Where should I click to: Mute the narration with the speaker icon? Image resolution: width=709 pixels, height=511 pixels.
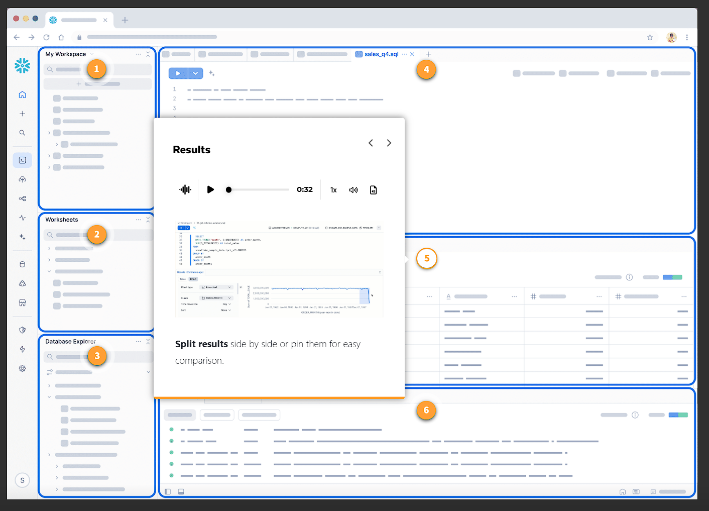pos(353,190)
